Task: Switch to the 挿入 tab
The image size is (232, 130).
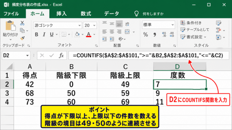Action: click(61, 14)
